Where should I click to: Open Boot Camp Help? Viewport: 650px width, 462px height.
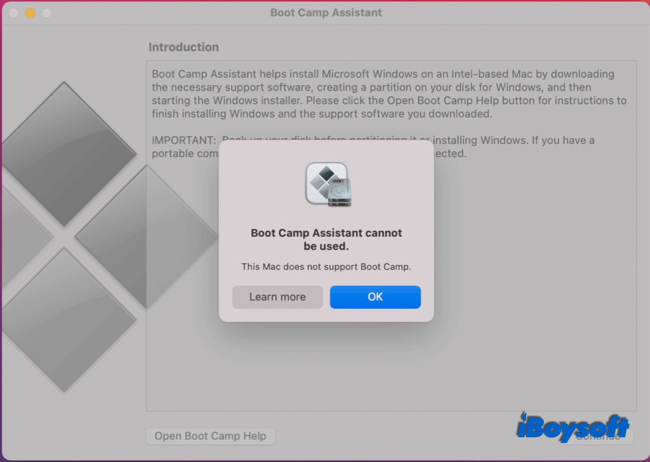coord(210,436)
